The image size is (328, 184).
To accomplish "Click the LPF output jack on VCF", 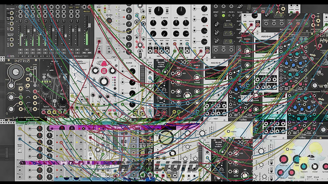I will (181, 51).
